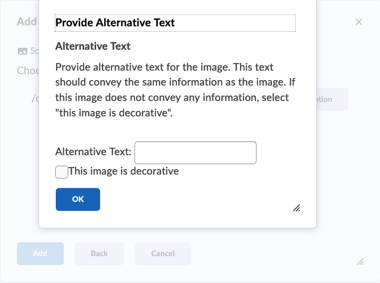The image size is (380, 283).
Task: Click the alternative text instructions paragraph
Action: (x=175, y=90)
